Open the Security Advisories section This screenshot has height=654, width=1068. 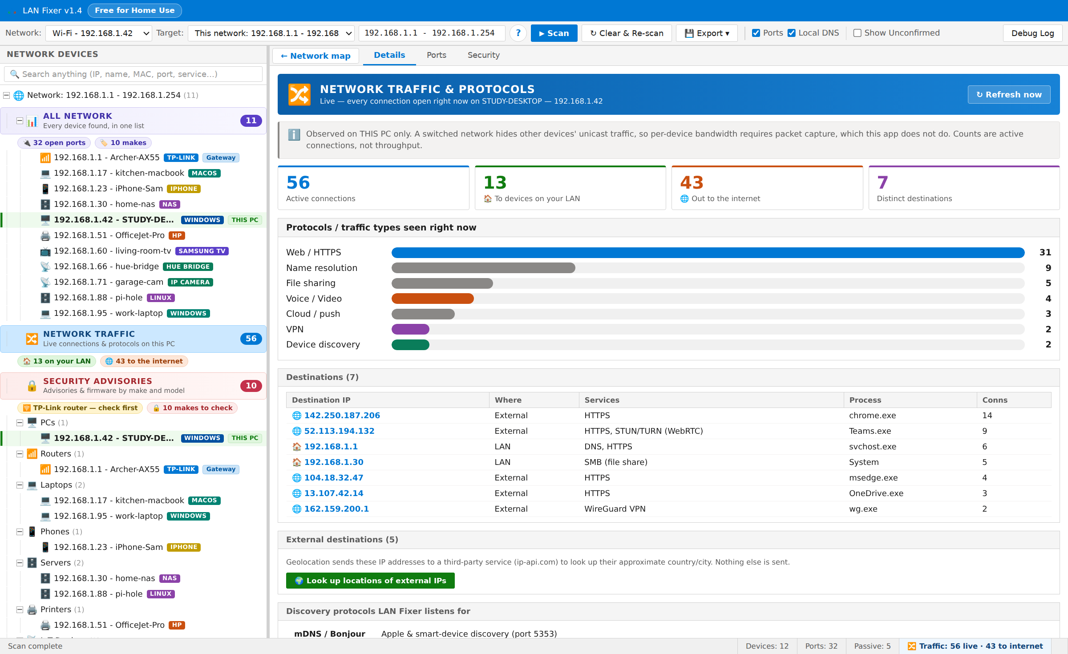point(133,386)
